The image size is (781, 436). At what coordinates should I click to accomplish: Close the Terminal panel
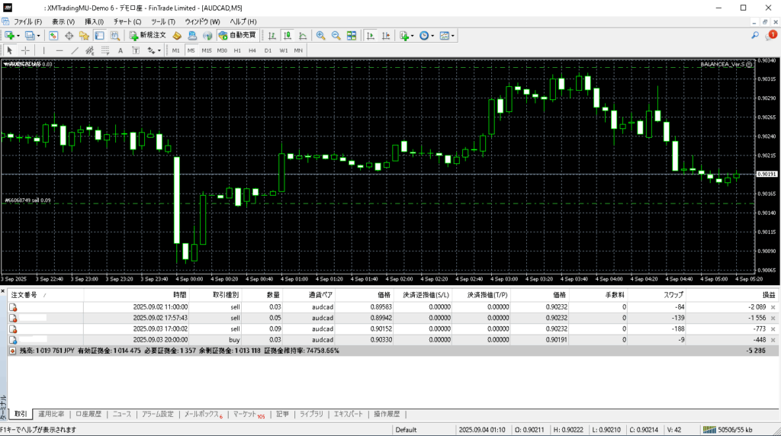pos(3,291)
